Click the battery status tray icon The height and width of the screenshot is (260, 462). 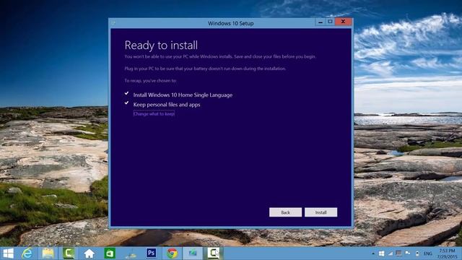point(417,253)
